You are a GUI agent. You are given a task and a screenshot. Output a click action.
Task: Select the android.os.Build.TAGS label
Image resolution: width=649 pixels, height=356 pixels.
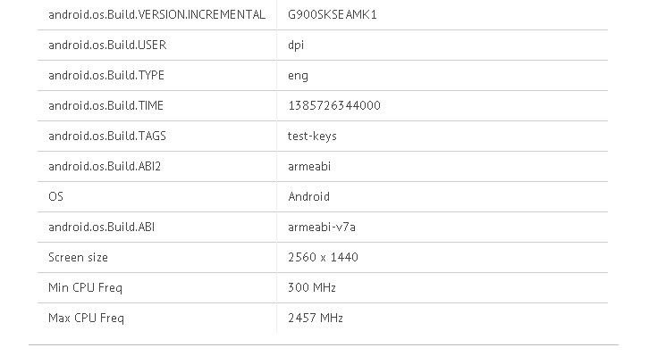(x=107, y=136)
